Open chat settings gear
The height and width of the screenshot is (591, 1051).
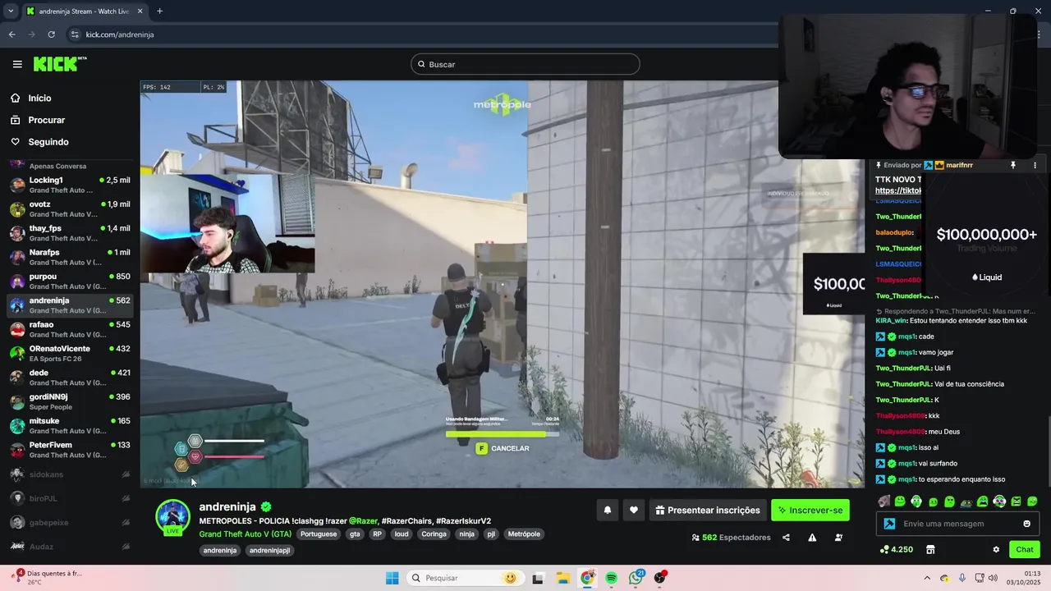[996, 549]
